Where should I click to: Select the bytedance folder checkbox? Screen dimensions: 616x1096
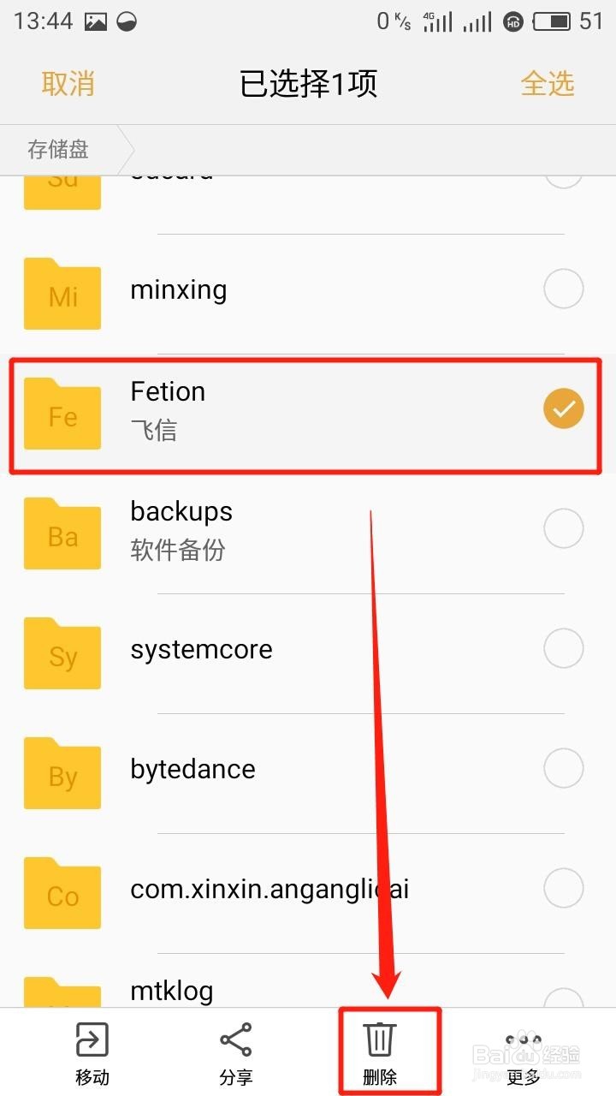(x=563, y=770)
